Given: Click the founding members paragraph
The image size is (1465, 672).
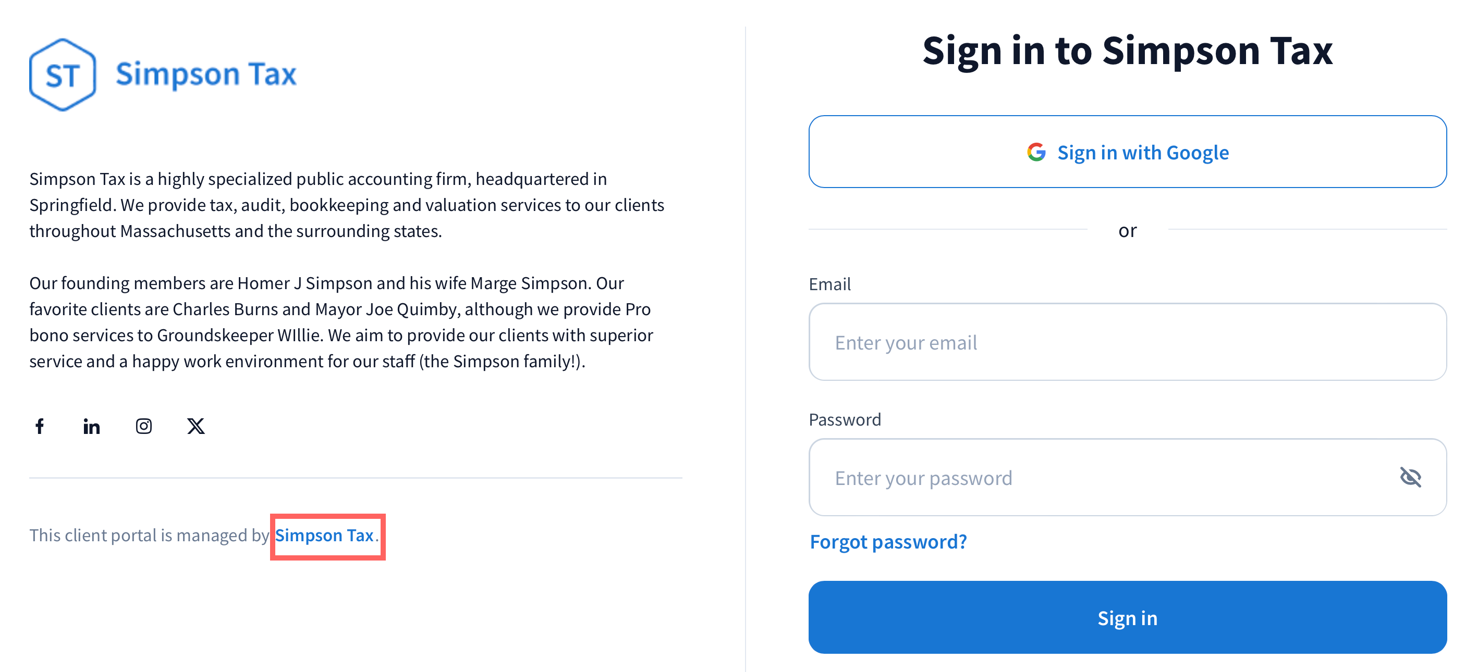Looking at the screenshot, I should pos(341,322).
